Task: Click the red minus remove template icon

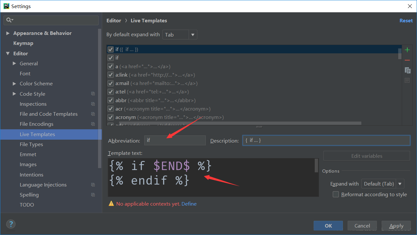Action: click(407, 60)
